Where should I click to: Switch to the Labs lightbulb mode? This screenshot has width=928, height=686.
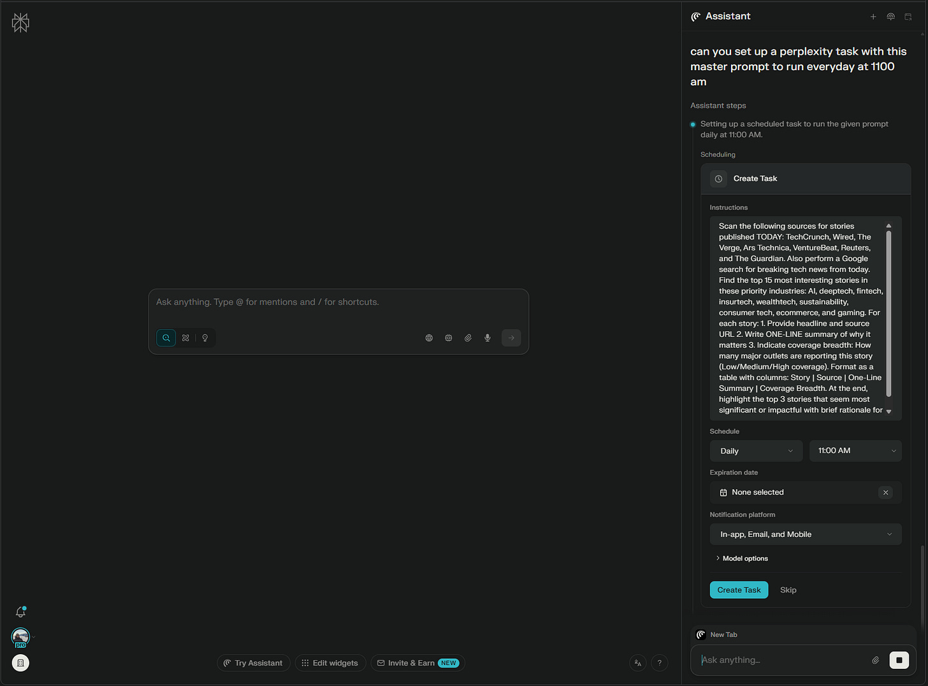pos(205,338)
